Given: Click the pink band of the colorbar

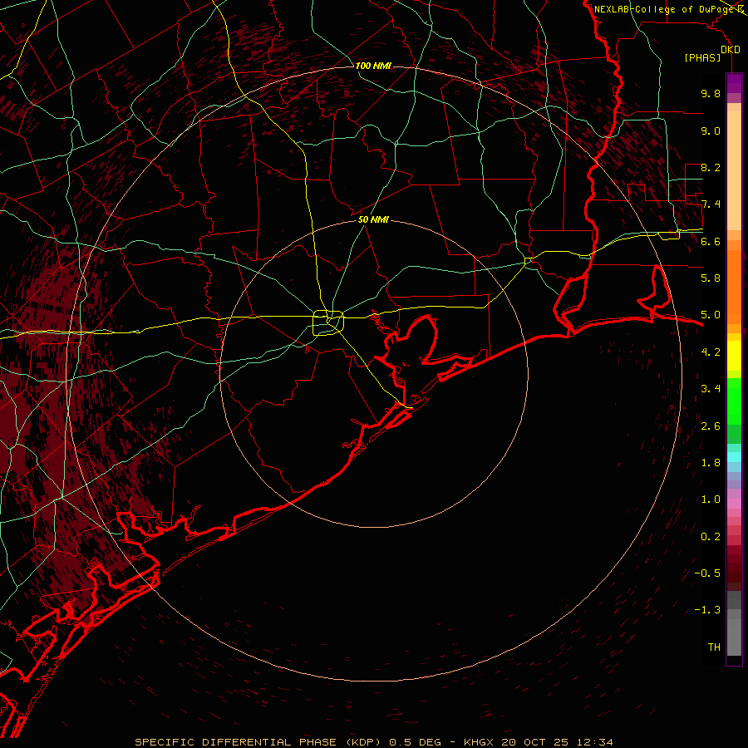Looking at the screenshot, I should pyautogui.click(x=734, y=504).
